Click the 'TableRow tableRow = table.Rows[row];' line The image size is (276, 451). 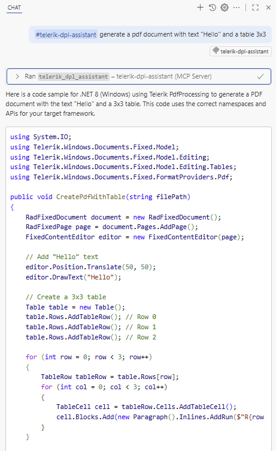click(x=110, y=377)
